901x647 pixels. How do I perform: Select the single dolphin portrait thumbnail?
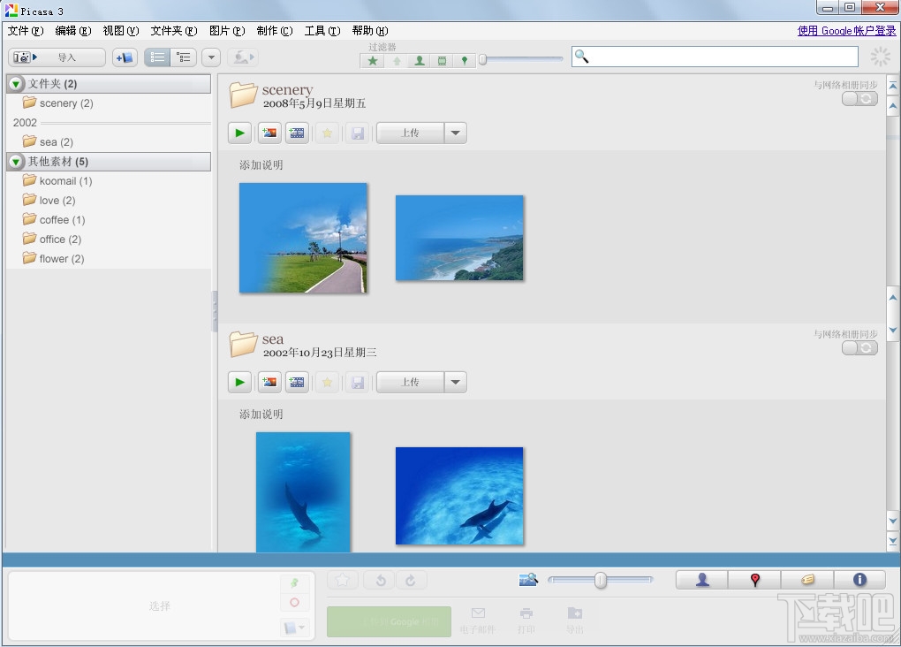303,492
